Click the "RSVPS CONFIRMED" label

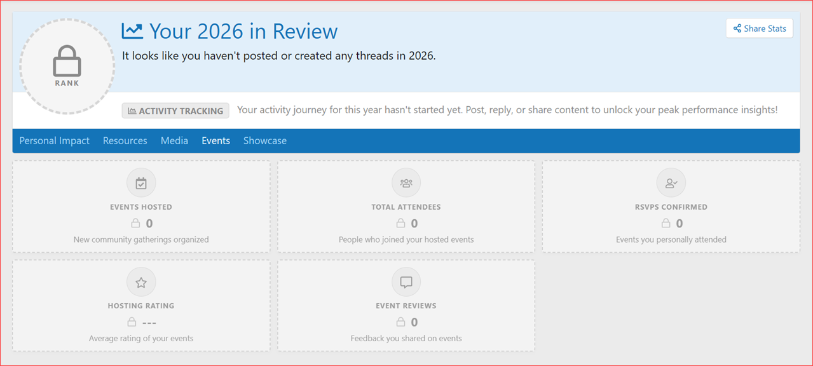pyautogui.click(x=671, y=207)
